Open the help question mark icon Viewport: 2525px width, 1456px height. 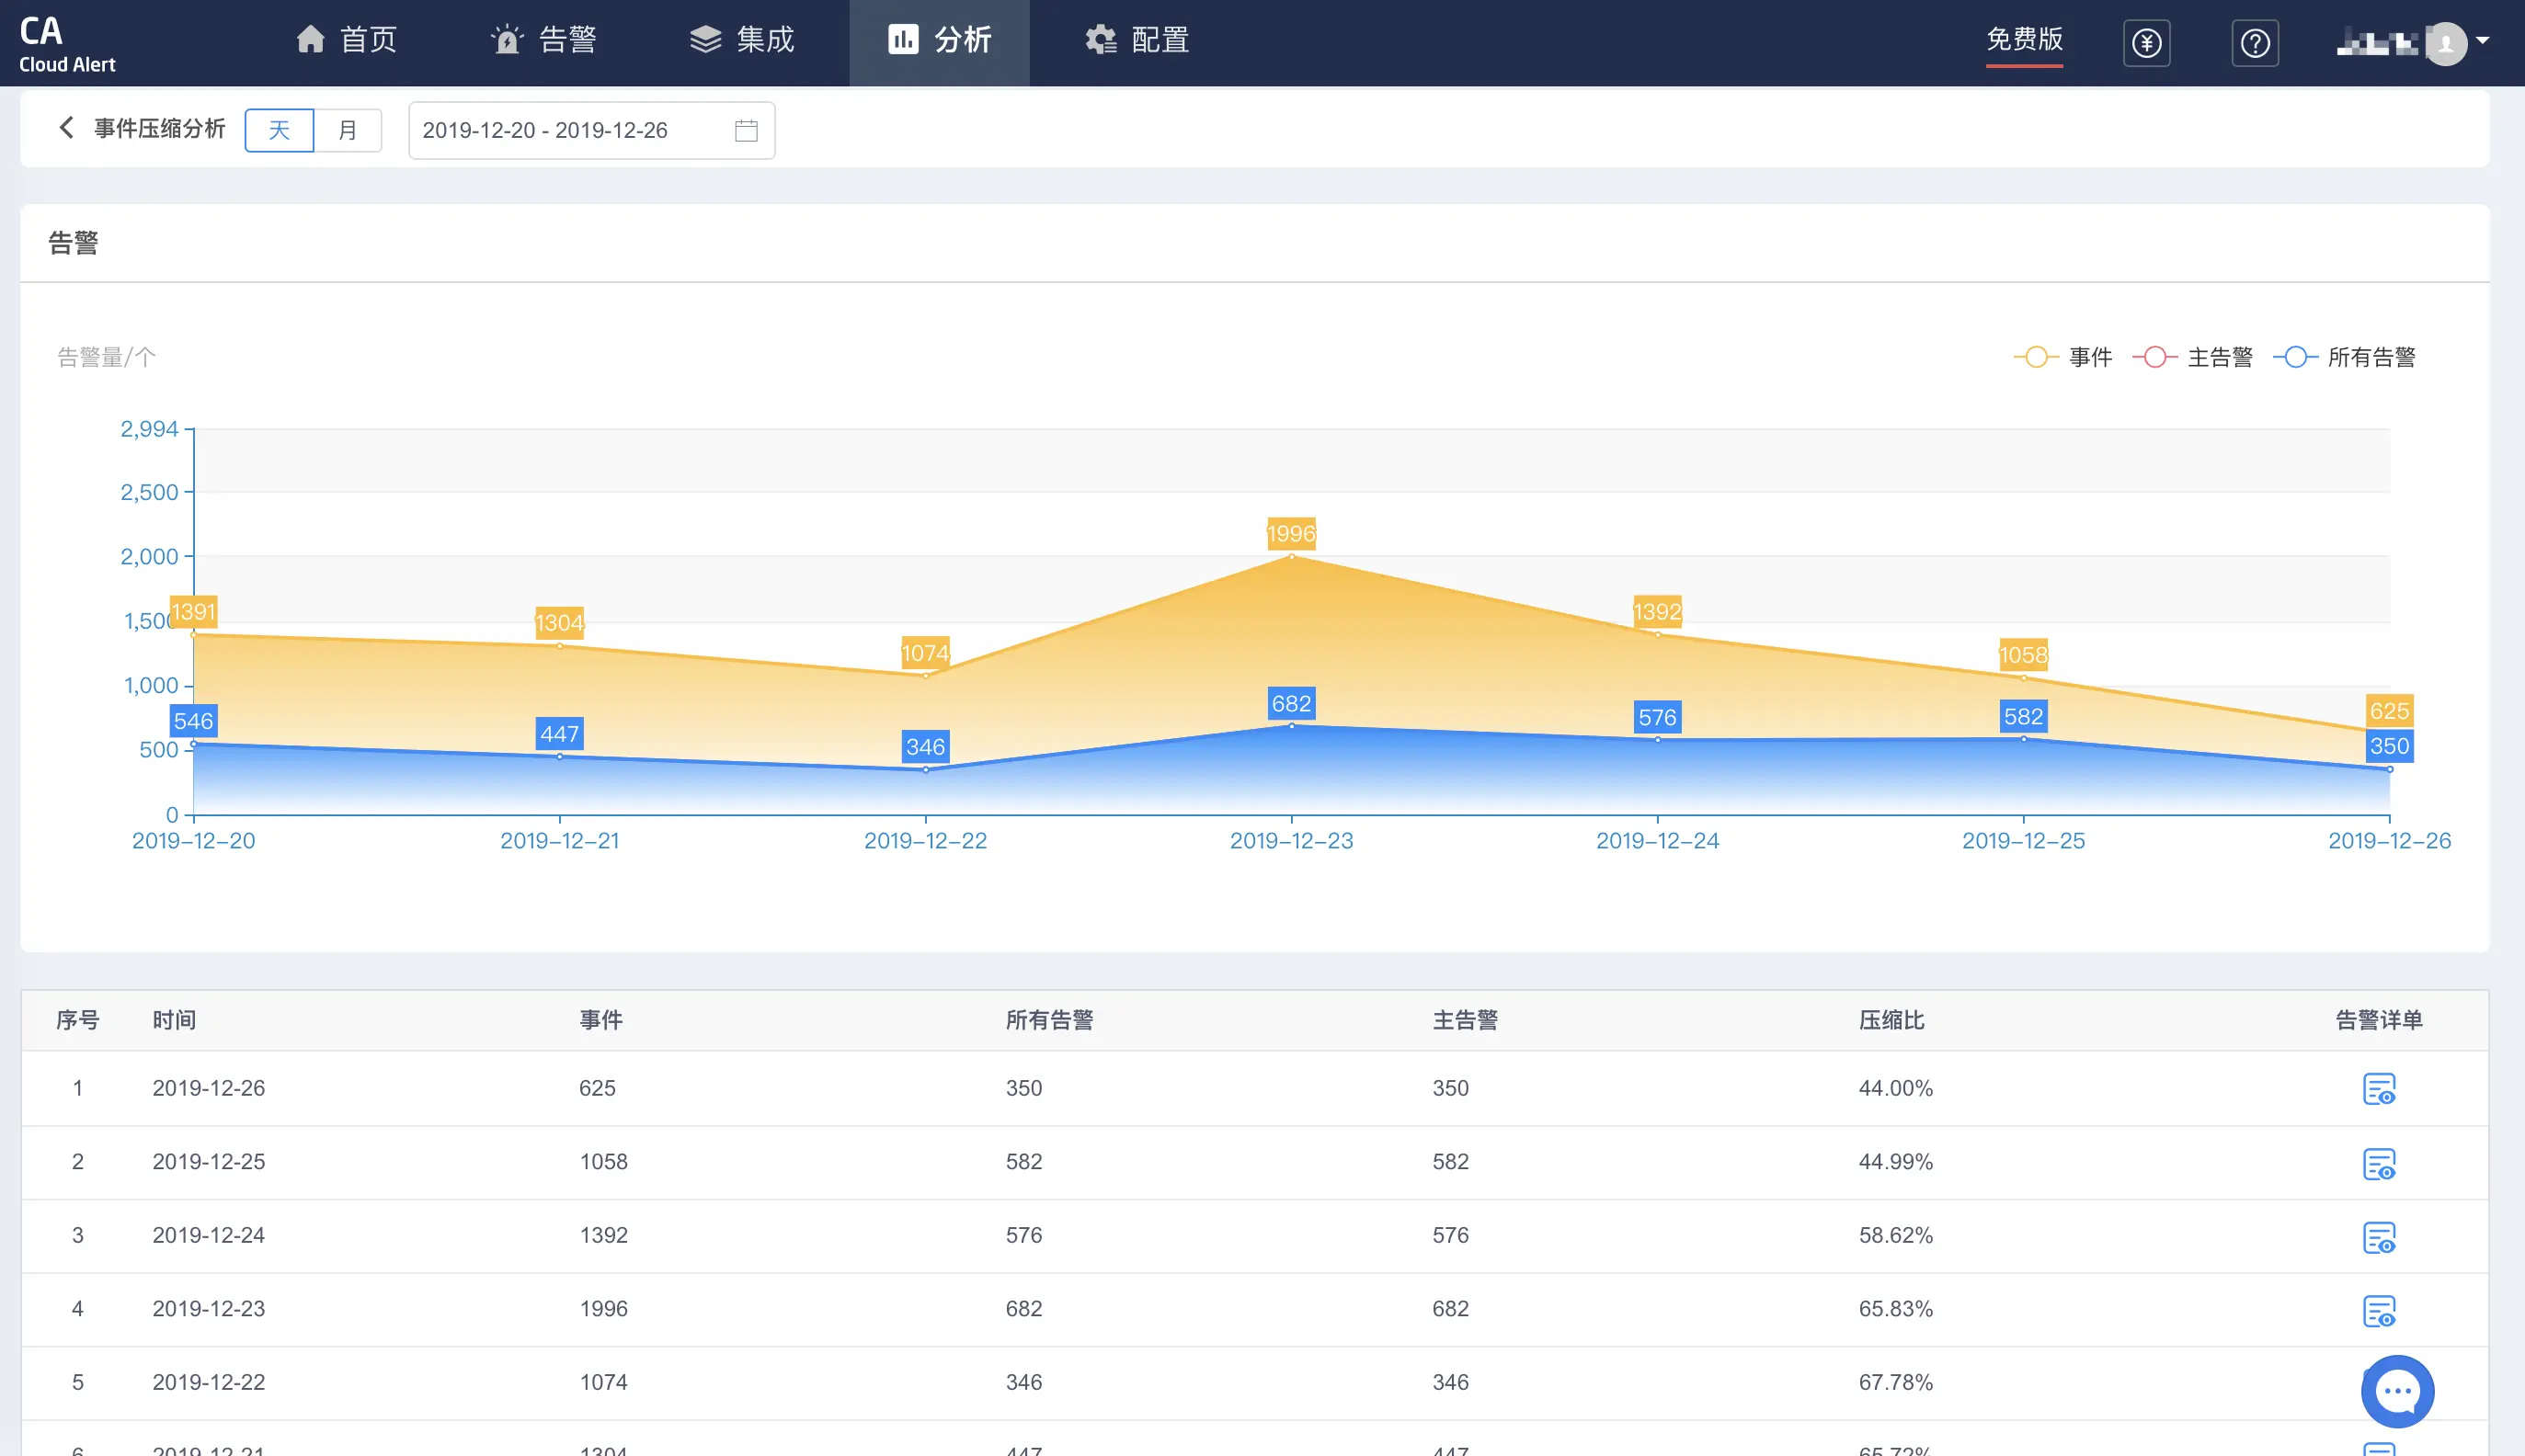(2255, 43)
